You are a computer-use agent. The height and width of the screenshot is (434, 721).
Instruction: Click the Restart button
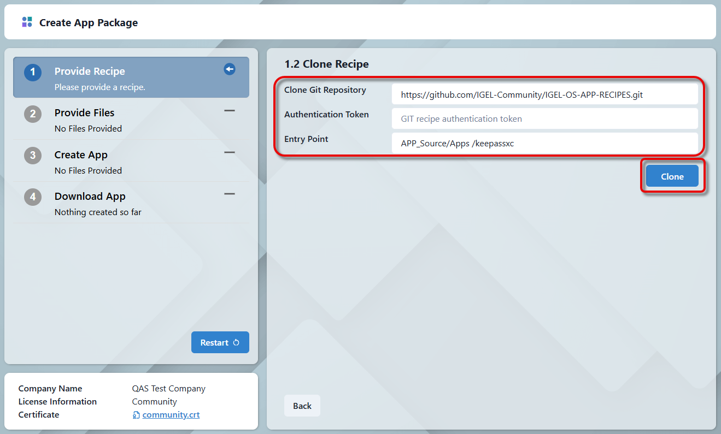point(220,342)
